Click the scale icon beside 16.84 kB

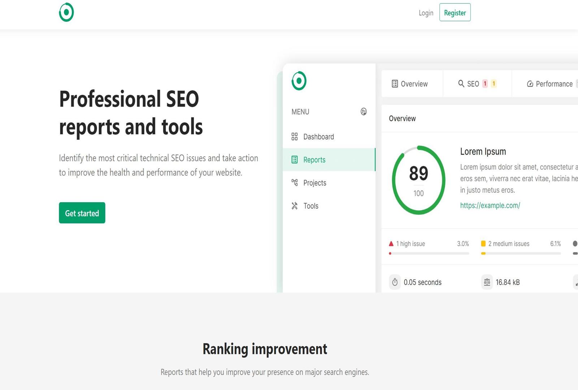(x=487, y=282)
